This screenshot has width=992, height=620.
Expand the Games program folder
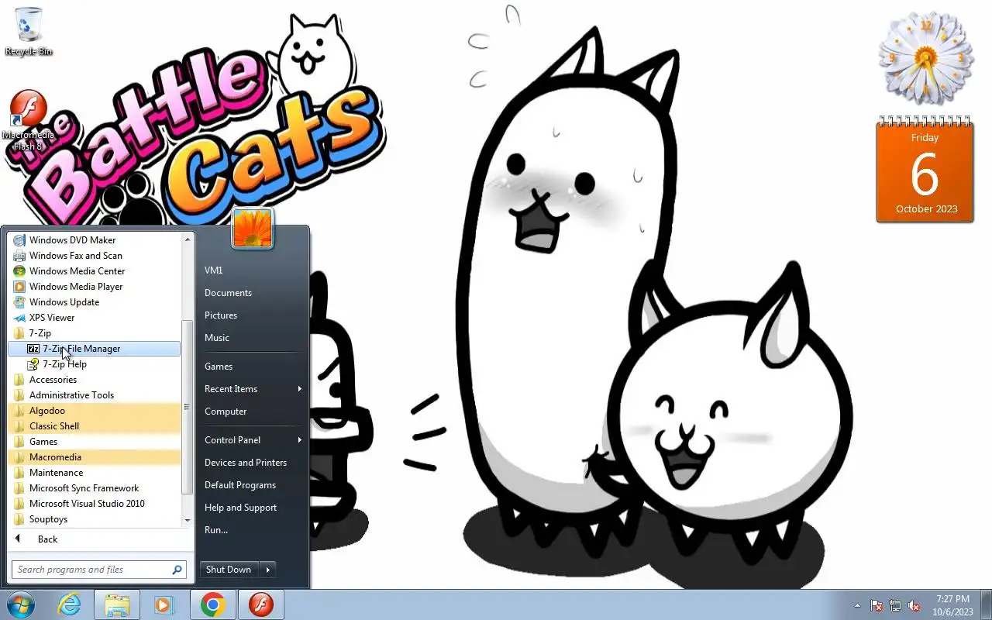pyautogui.click(x=94, y=442)
